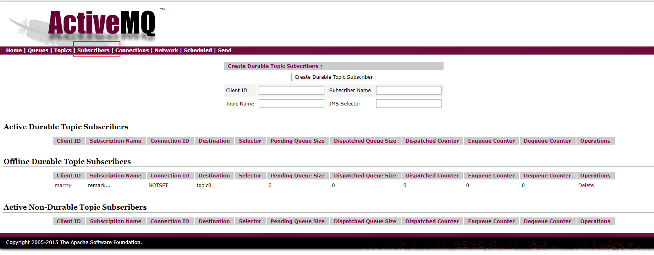Screen dimensions: 654x255
Task: Select the Active Non-Durable Topic Subscribers heading
Action: (75, 207)
